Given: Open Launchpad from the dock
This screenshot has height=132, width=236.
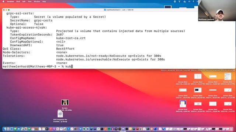Looking at the screenshot, I should pos(8,129).
